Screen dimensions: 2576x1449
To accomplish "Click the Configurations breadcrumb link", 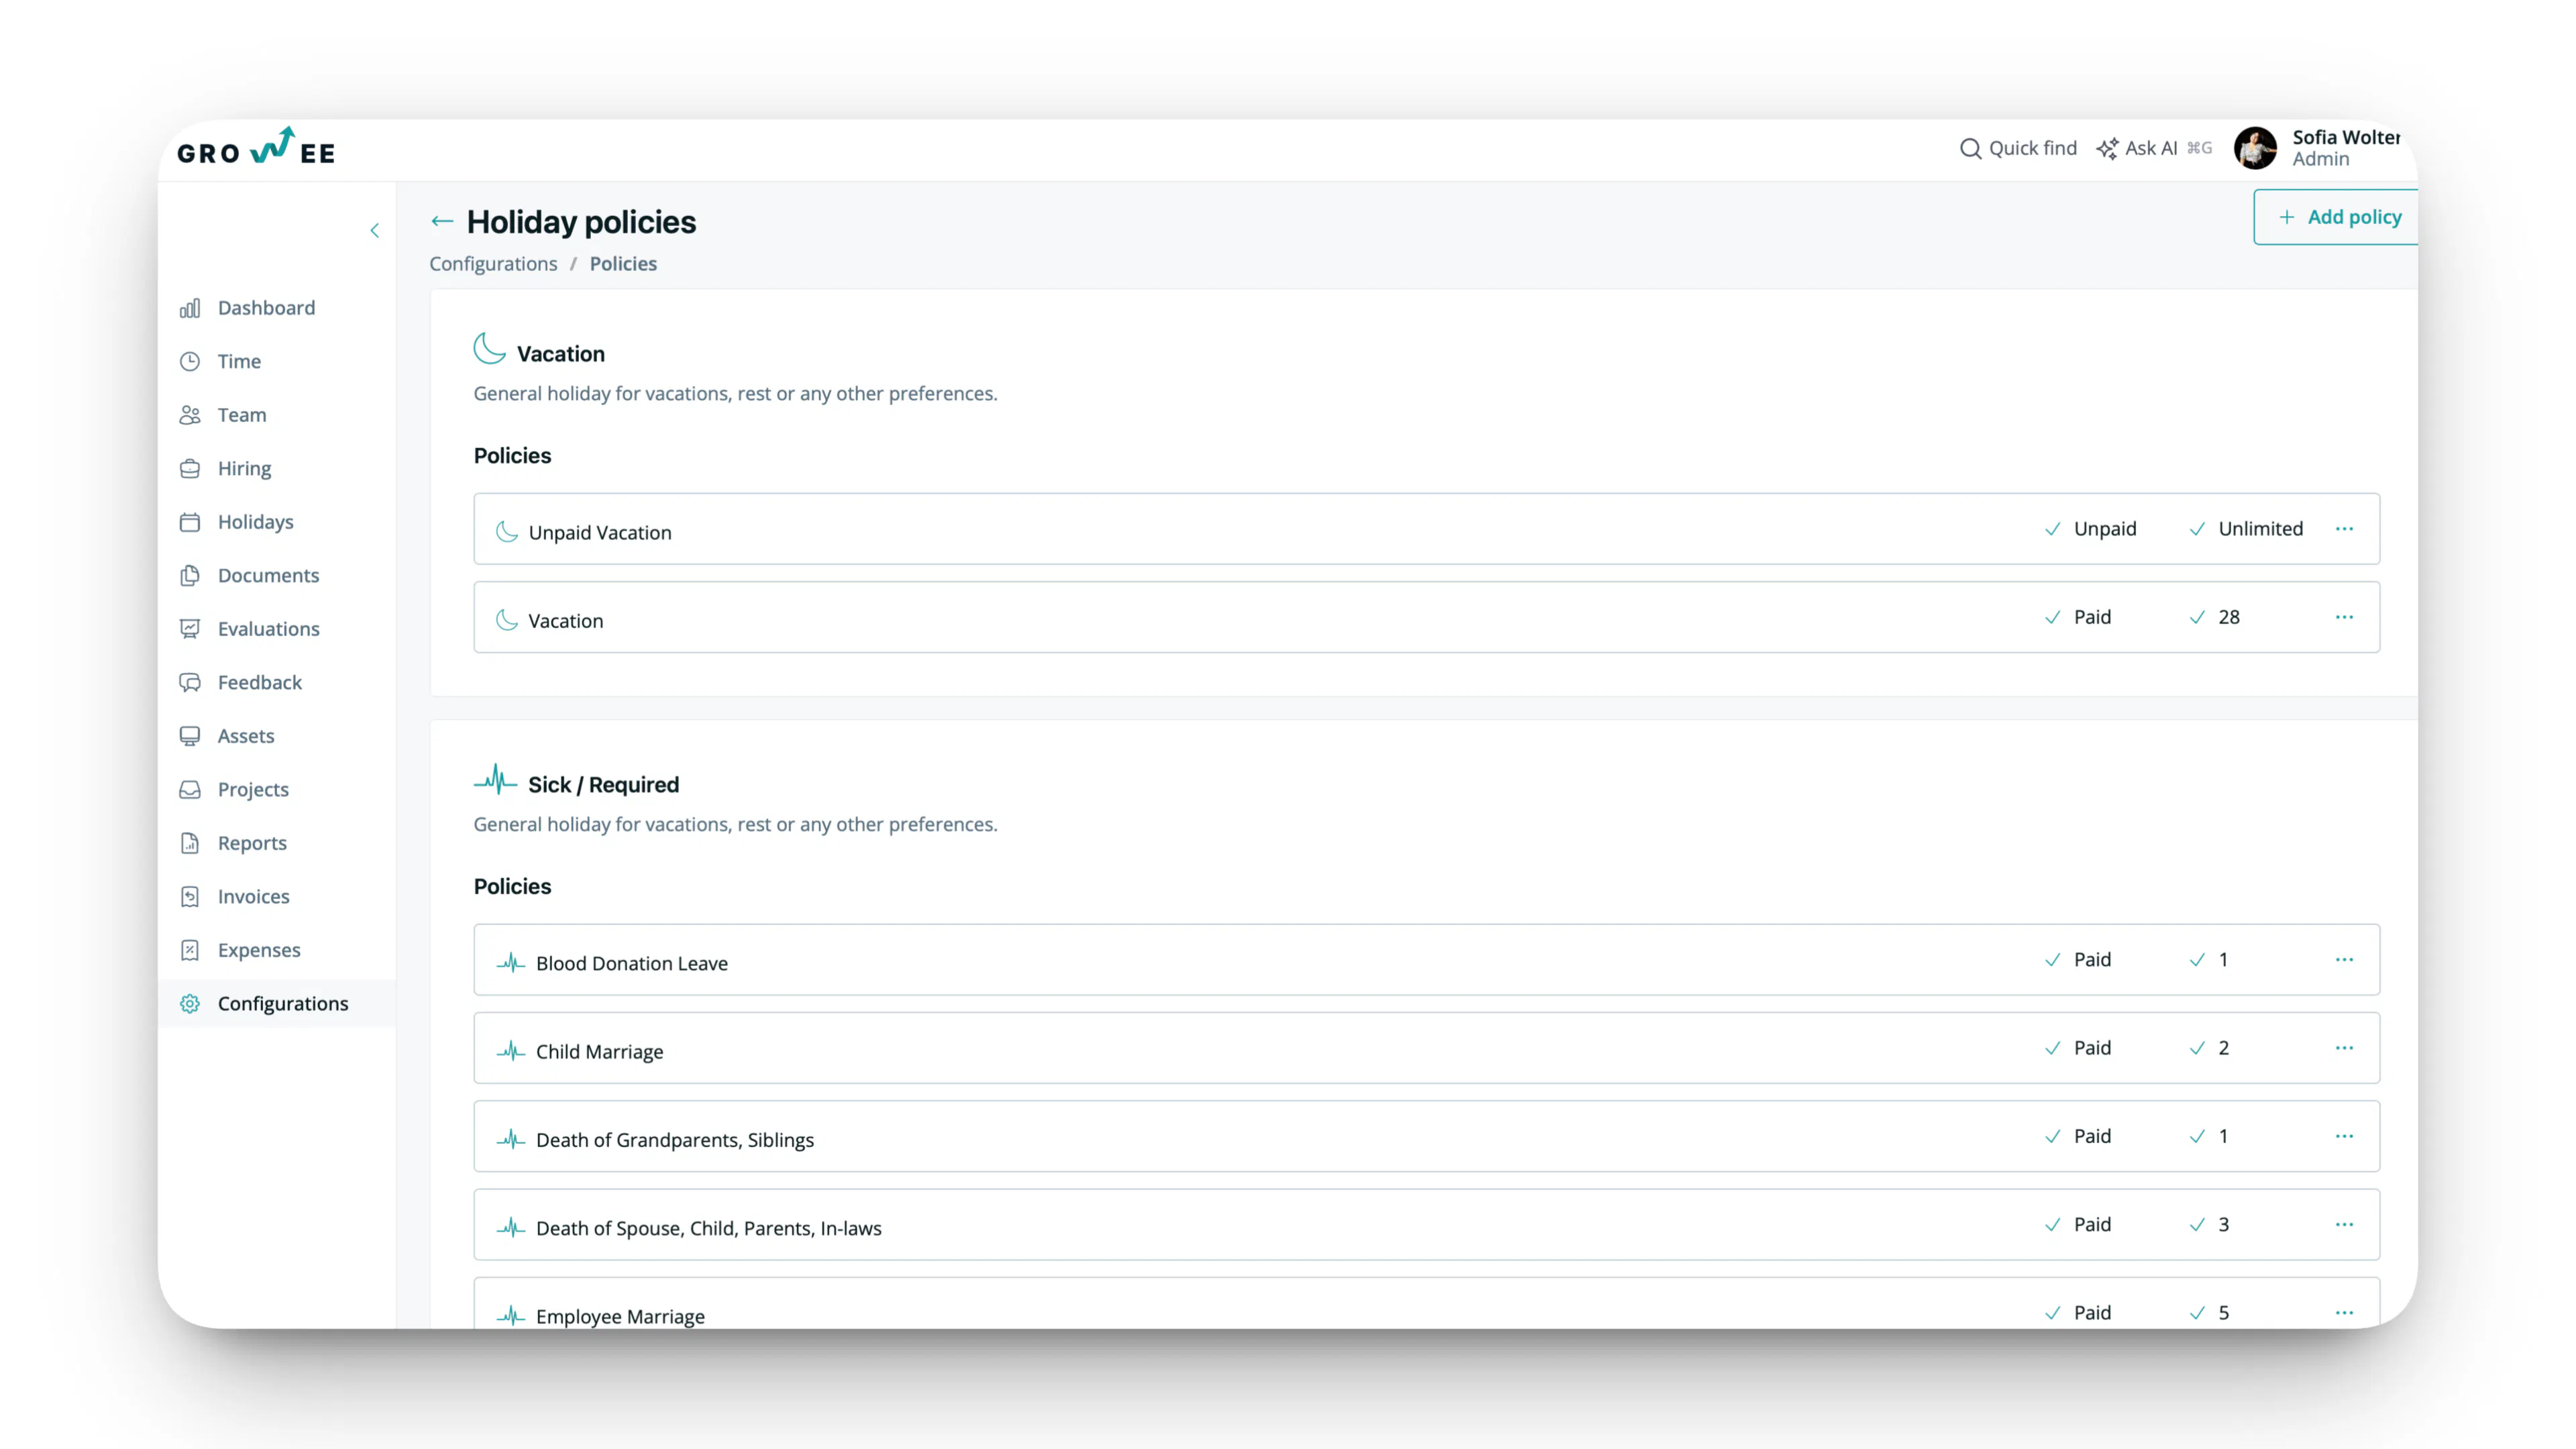I will coord(493,264).
